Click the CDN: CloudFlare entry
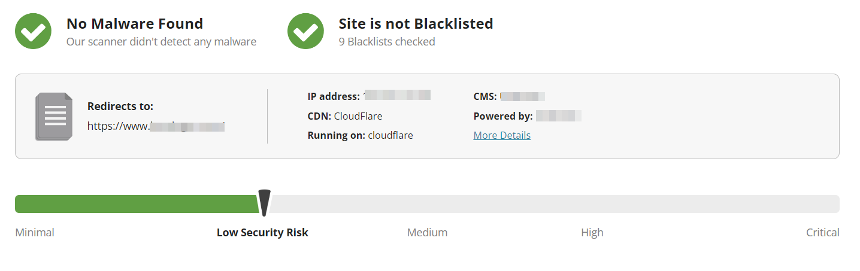This screenshot has width=860, height=271. tap(345, 116)
